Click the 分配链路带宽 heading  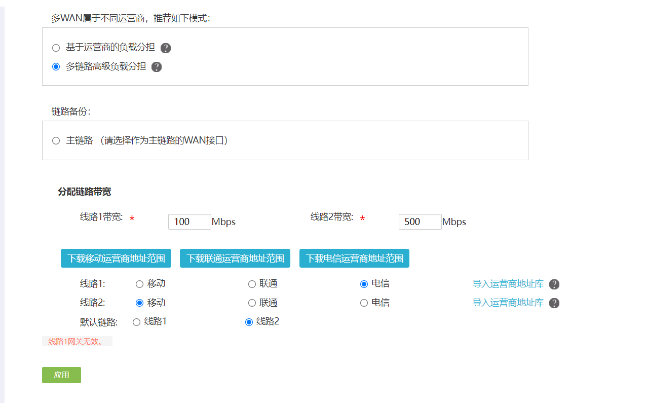point(84,192)
